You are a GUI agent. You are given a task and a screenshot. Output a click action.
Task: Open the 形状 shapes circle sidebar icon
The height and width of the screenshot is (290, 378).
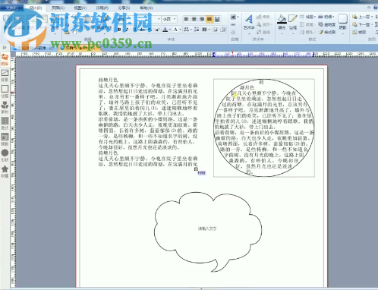pos(5,156)
